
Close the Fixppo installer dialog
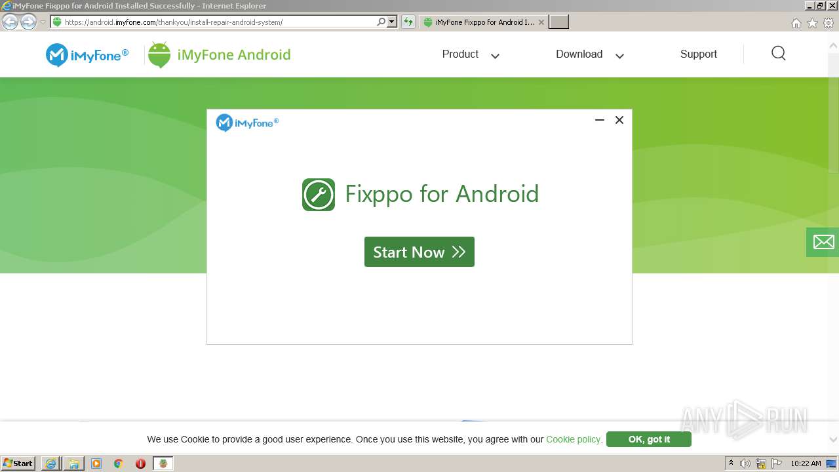click(x=619, y=120)
